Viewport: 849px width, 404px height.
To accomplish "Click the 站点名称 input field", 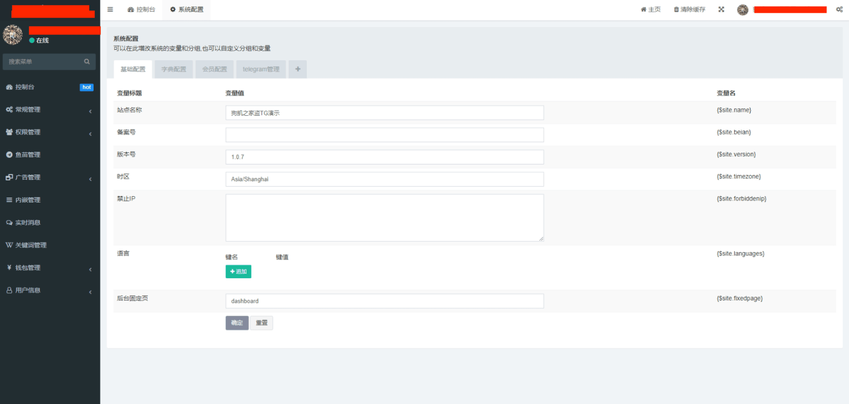I will point(384,113).
